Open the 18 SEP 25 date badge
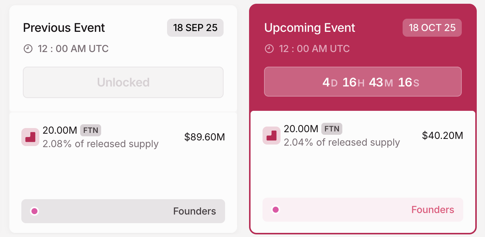 tap(195, 28)
